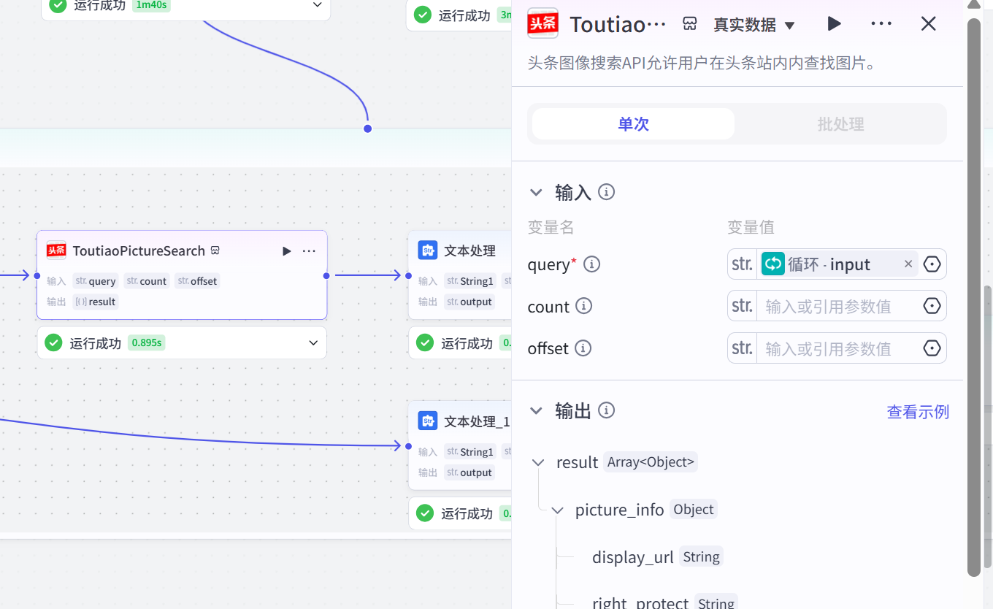Image resolution: width=993 pixels, height=609 pixels.
Task: Click the count parameter tag on the ToutiaoPictureSearch node
Action: click(147, 281)
